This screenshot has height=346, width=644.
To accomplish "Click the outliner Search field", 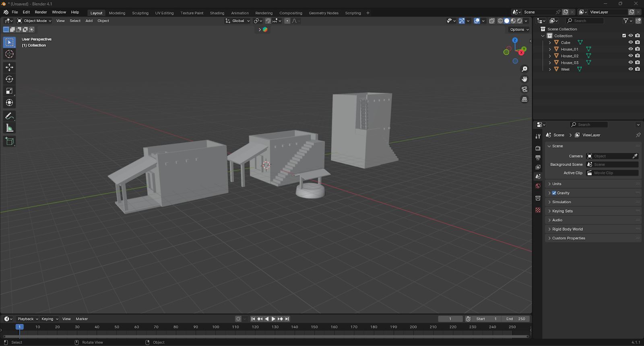I will (585, 21).
